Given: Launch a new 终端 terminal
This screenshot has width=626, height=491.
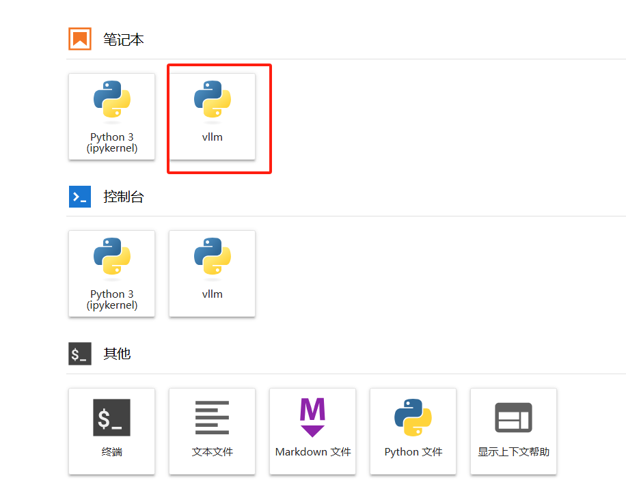Looking at the screenshot, I should click(112, 431).
